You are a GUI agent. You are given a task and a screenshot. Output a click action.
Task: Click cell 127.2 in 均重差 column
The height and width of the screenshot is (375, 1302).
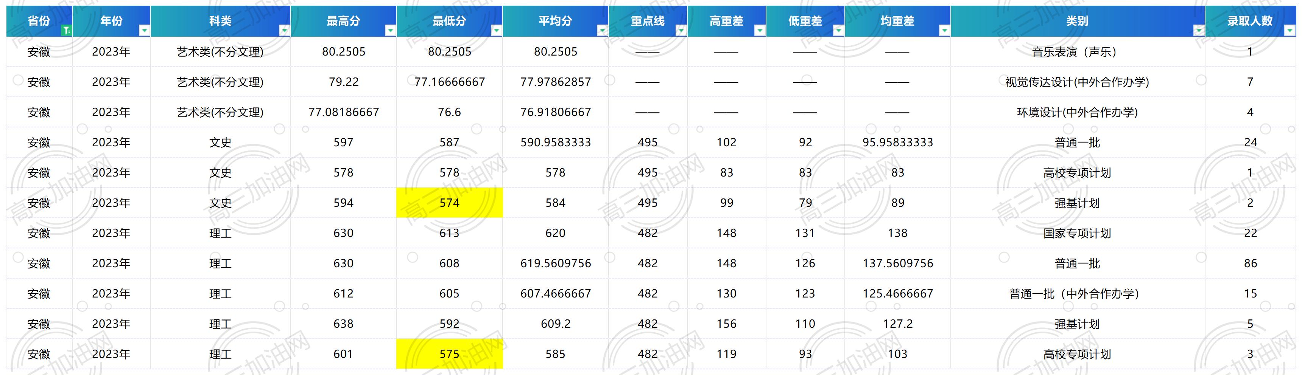(898, 324)
